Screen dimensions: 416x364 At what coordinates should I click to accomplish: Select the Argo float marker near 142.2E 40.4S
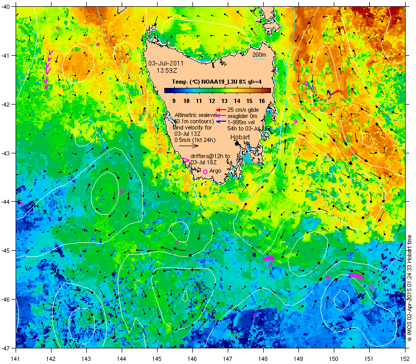pos(58,29)
